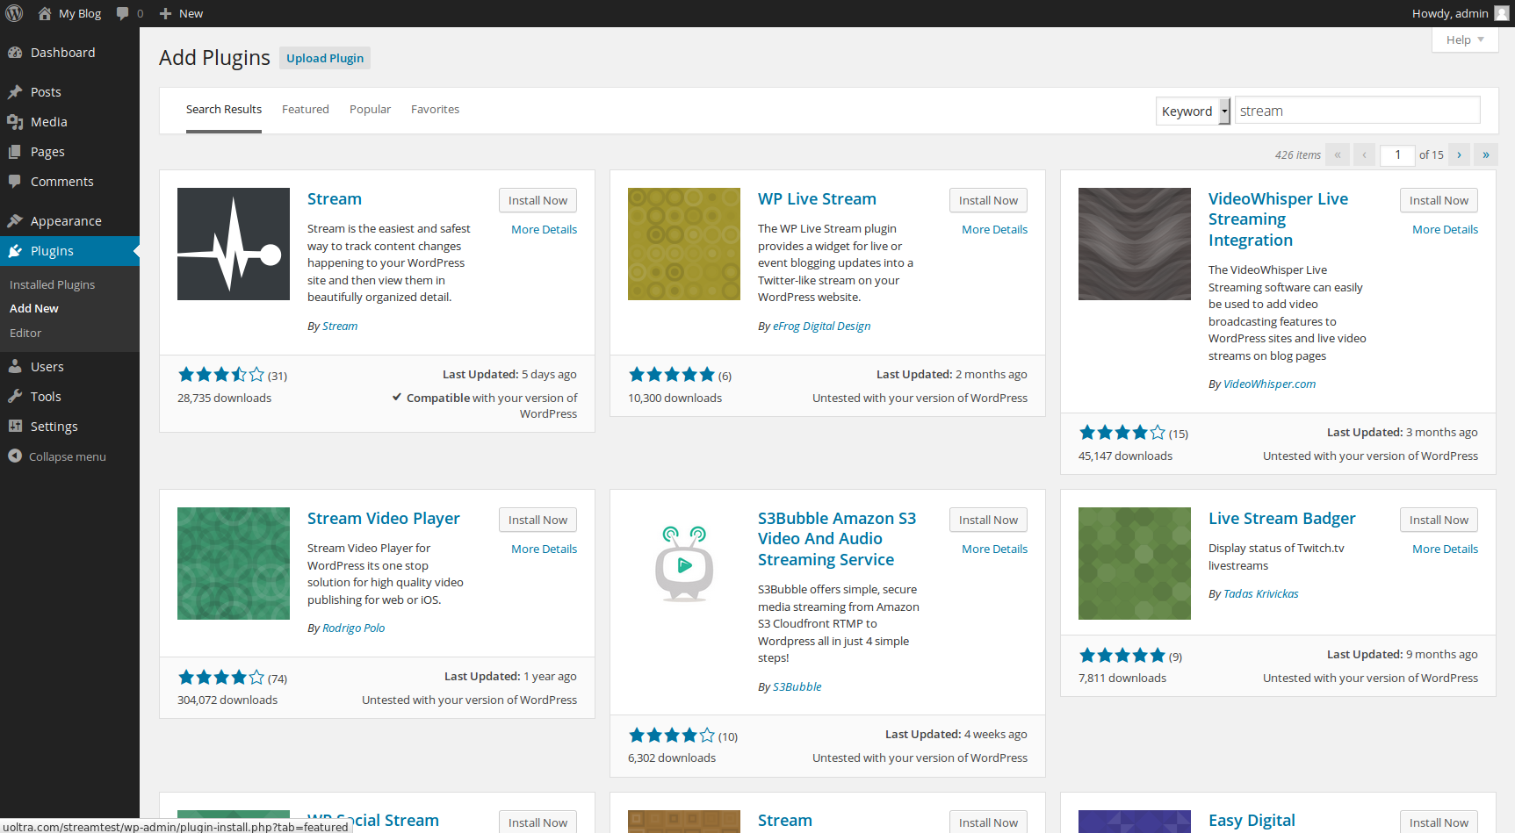1515x833 pixels.
Task: Open WP Live Stream plugin thumbnail
Action: [684, 244]
